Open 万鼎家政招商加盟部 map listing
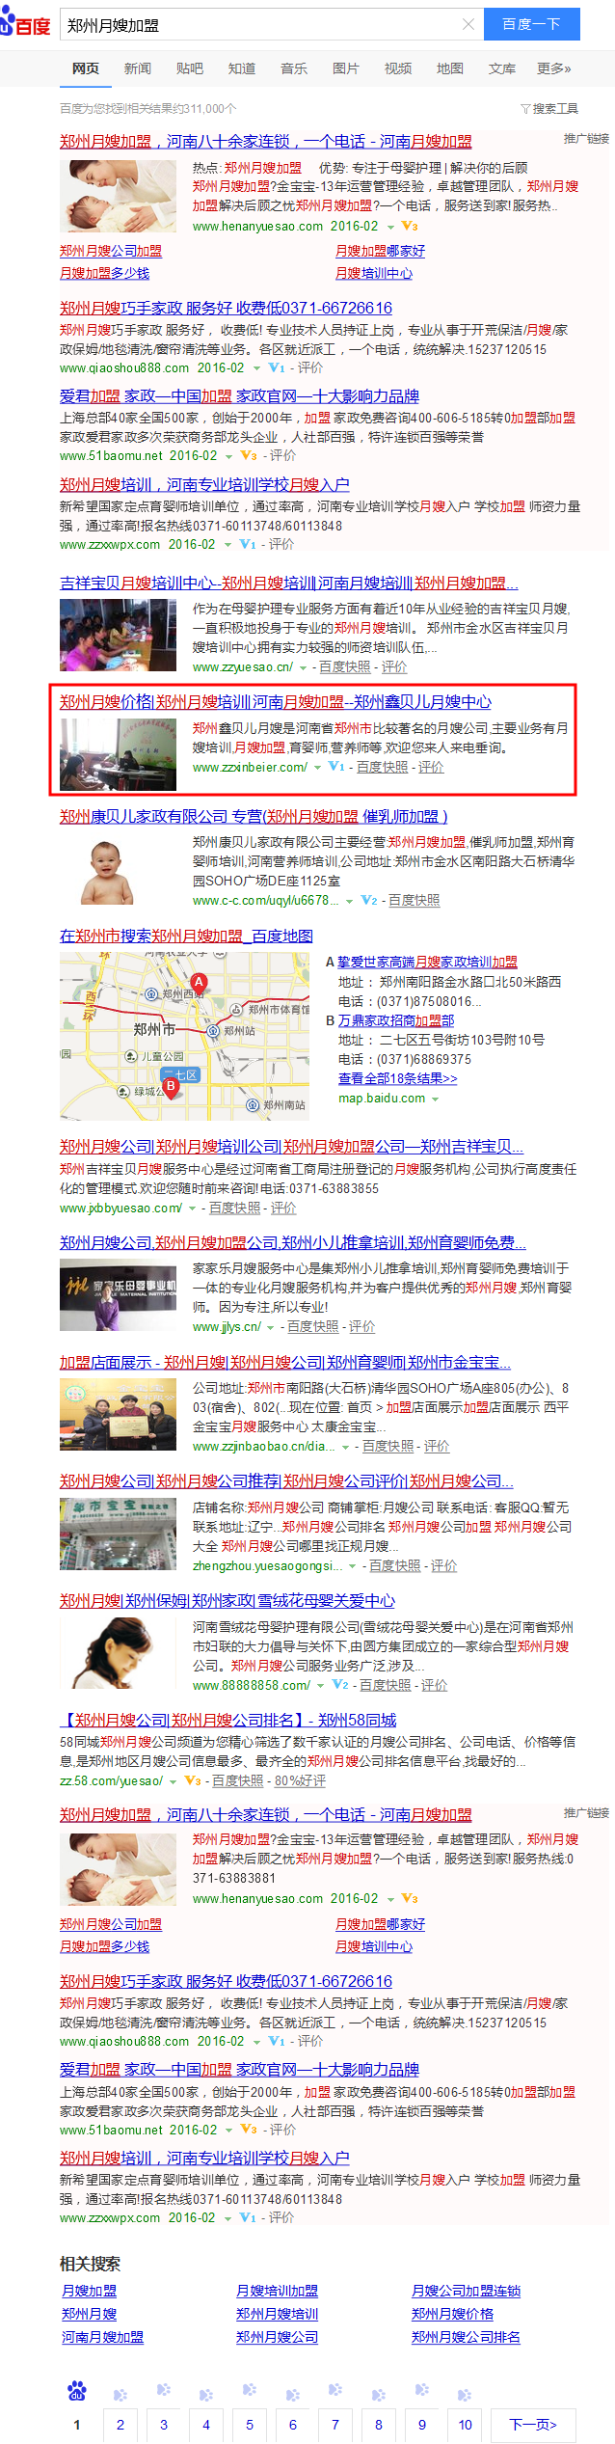615x2444 pixels. pos(396,1020)
